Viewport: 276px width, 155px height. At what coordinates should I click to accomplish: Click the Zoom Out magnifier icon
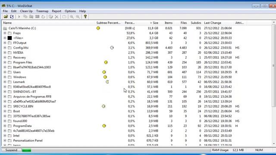pos(78,17)
